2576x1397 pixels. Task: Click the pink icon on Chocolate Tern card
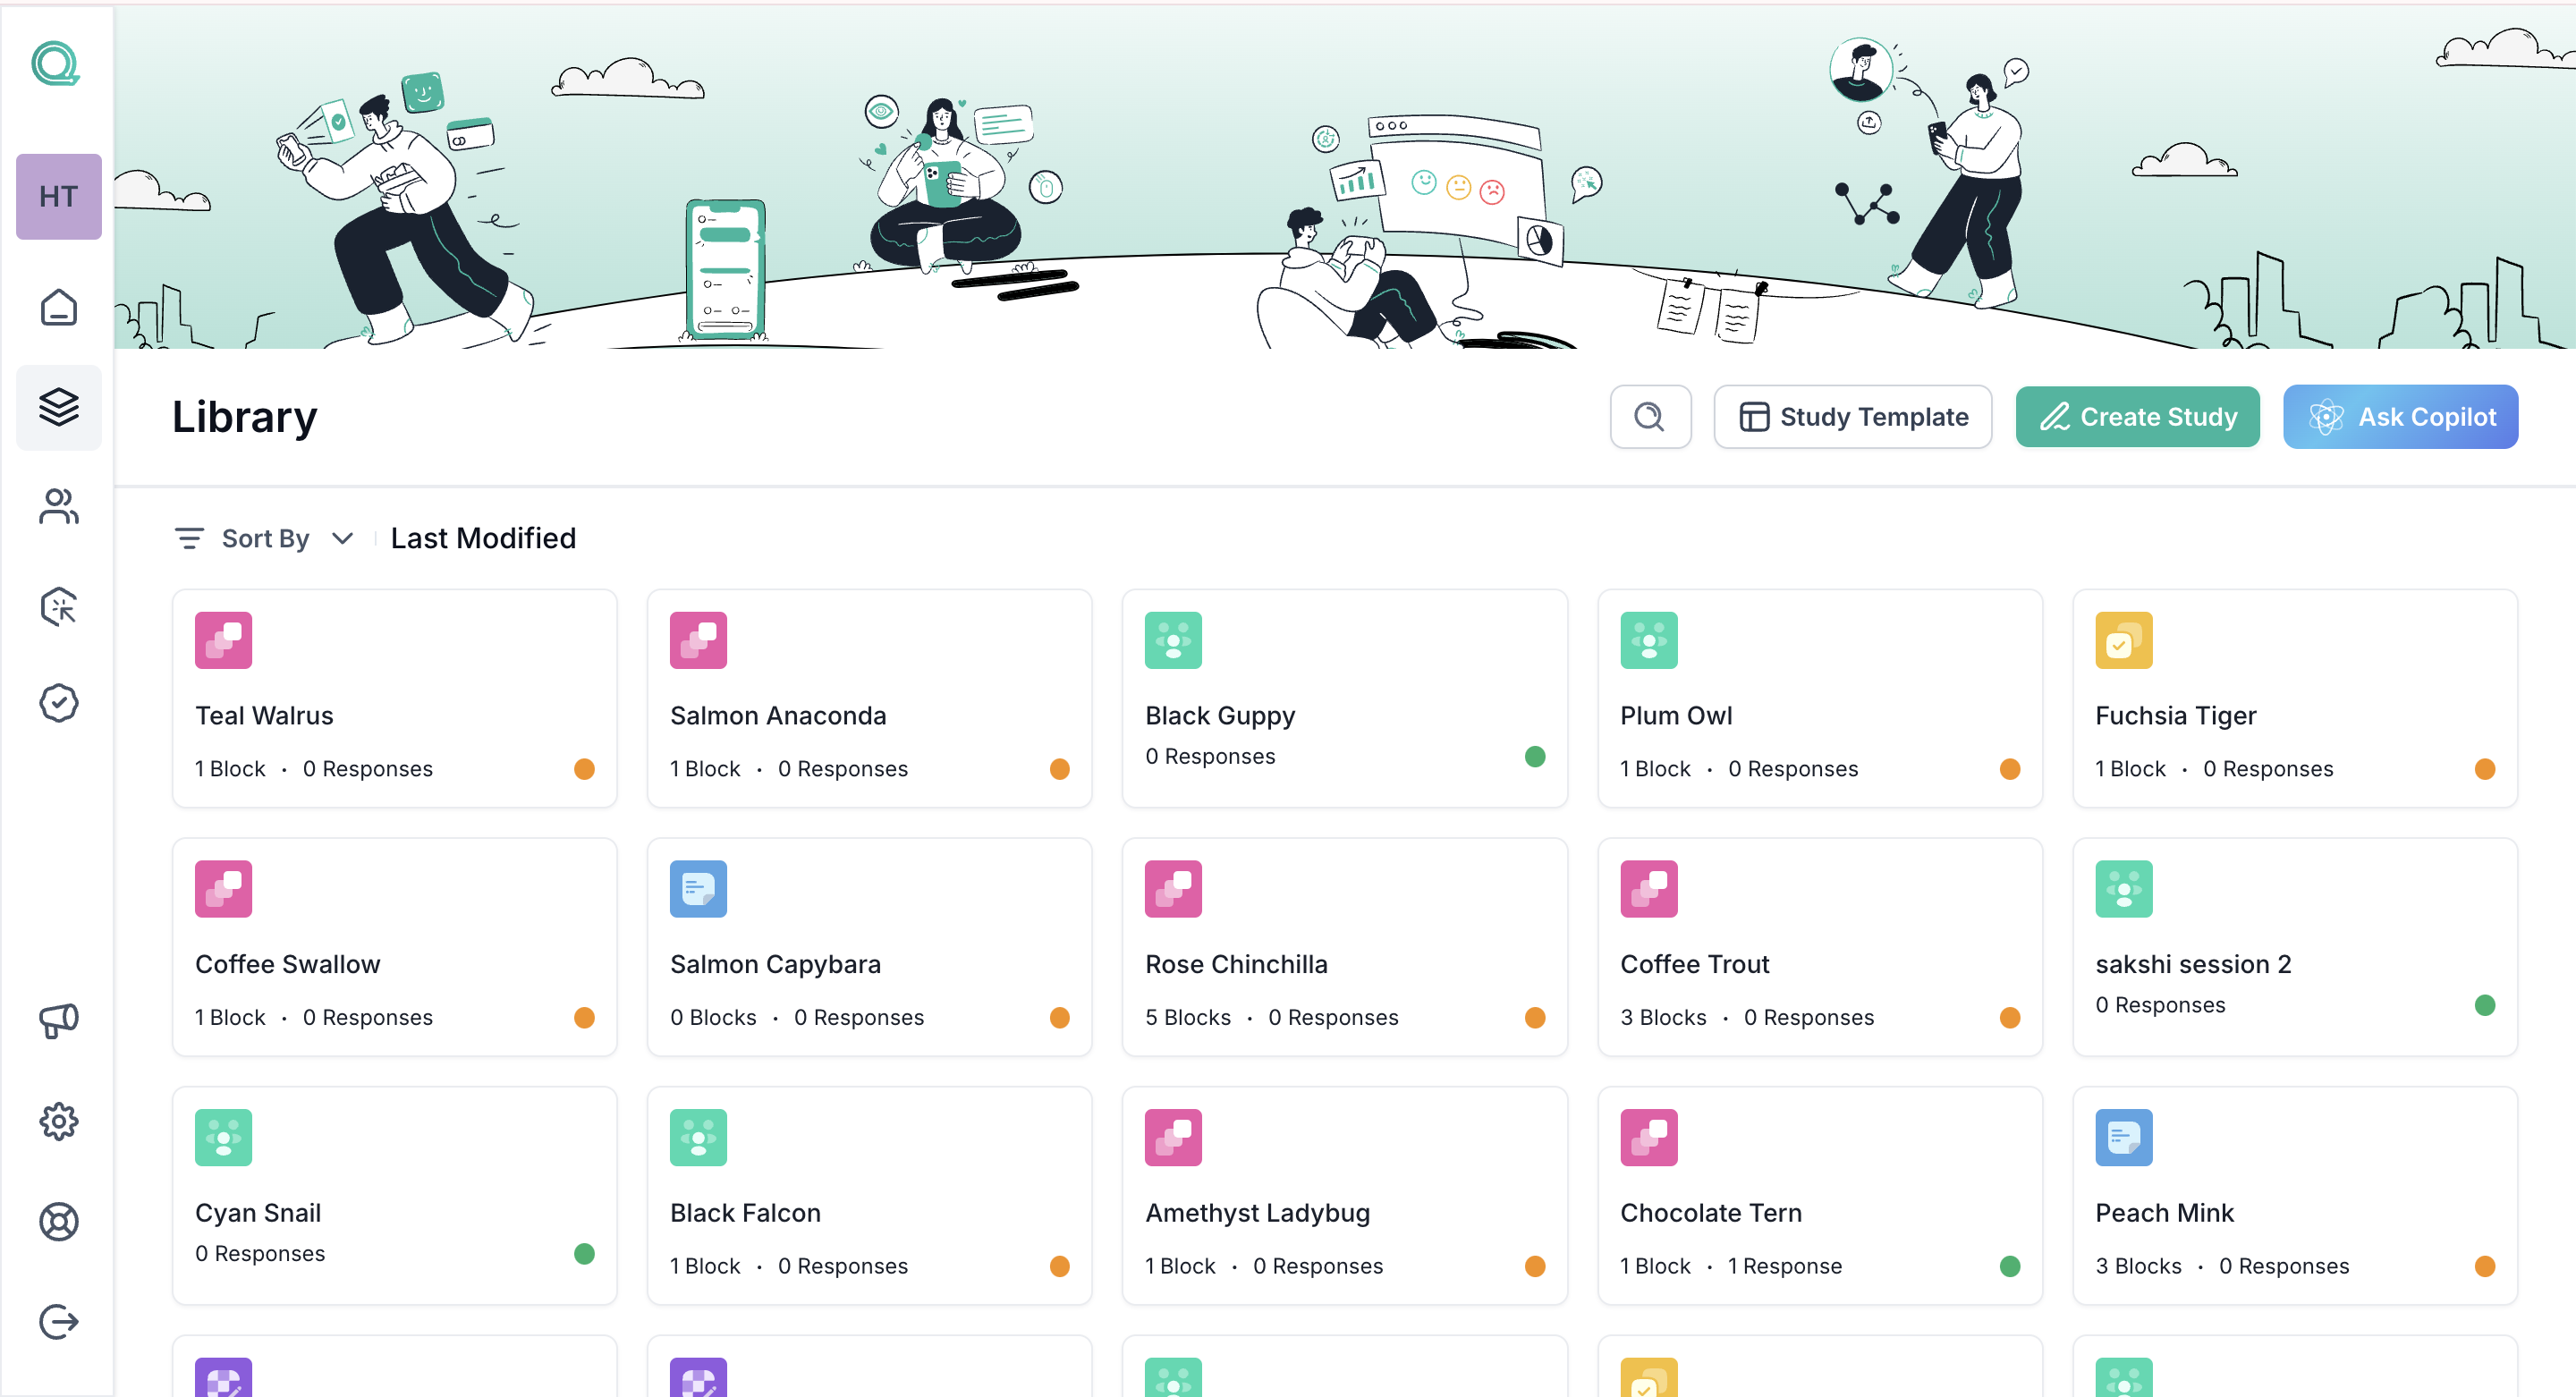pos(1648,1137)
